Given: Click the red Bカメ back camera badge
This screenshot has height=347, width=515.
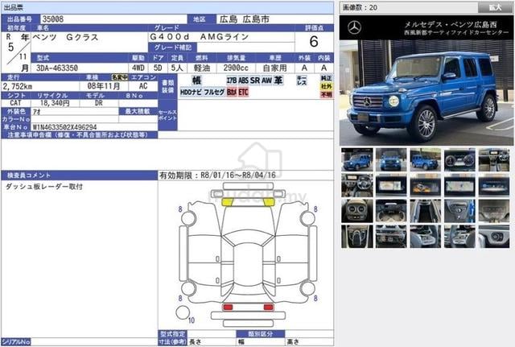Looking at the screenshot, I should click(232, 93).
